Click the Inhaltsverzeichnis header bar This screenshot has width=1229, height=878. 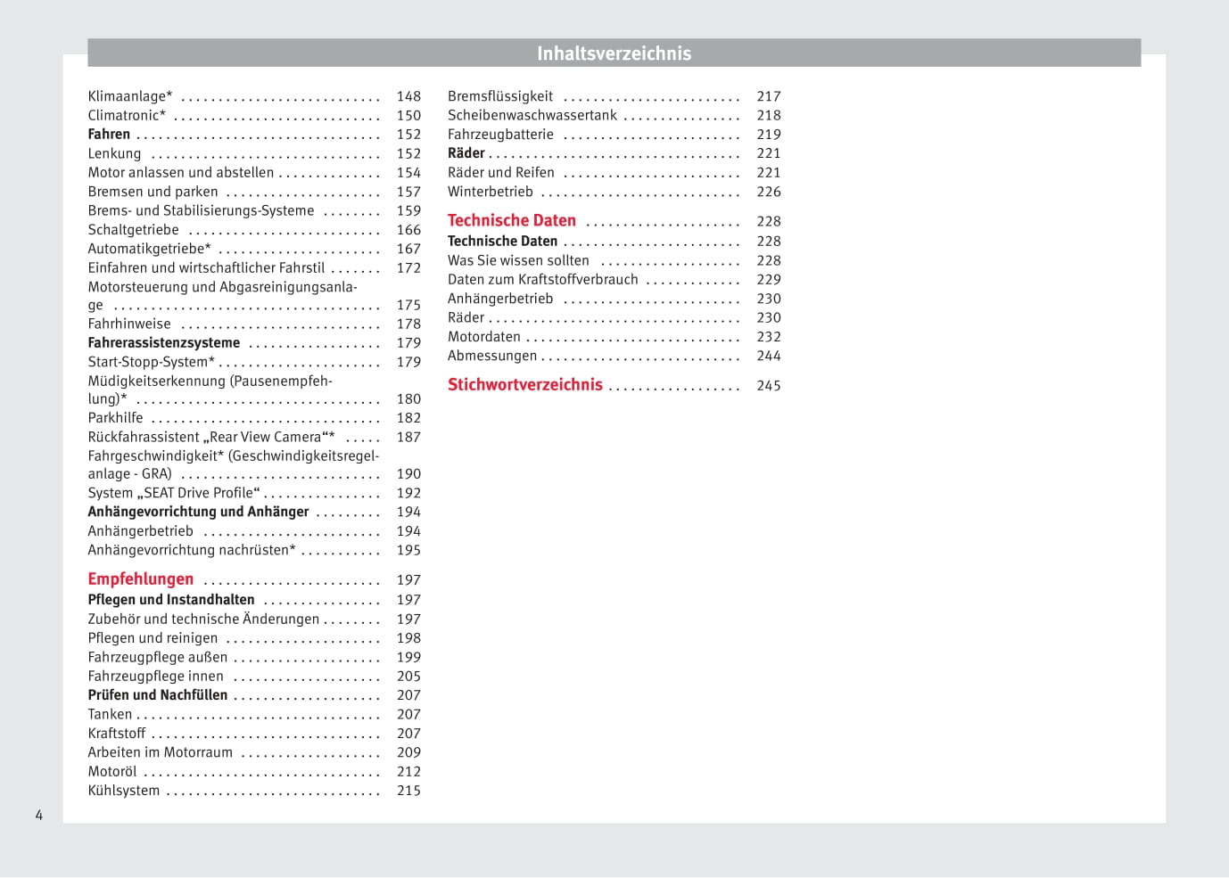pos(614,53)
